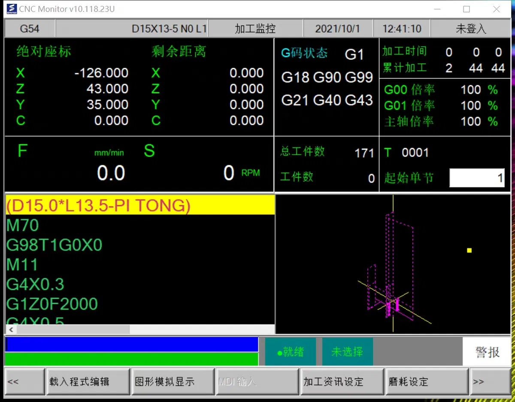Click the toolpath graphic preview

coord(393,264)
